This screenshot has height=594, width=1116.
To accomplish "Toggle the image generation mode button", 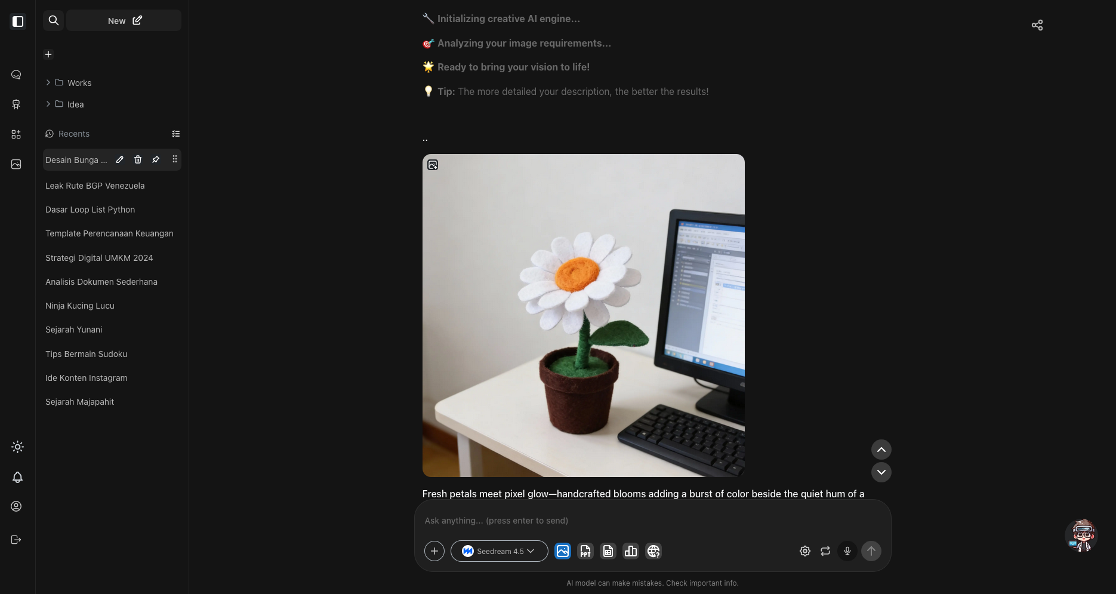I will (562, 551).
